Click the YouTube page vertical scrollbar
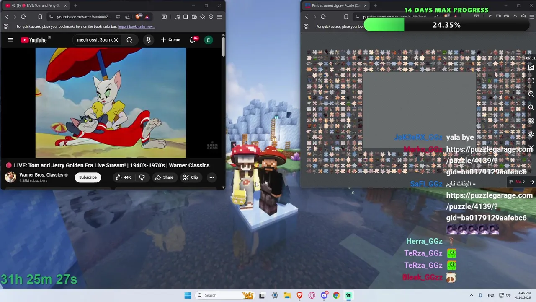This screenshot has height=302, width=536. [224, 46]
